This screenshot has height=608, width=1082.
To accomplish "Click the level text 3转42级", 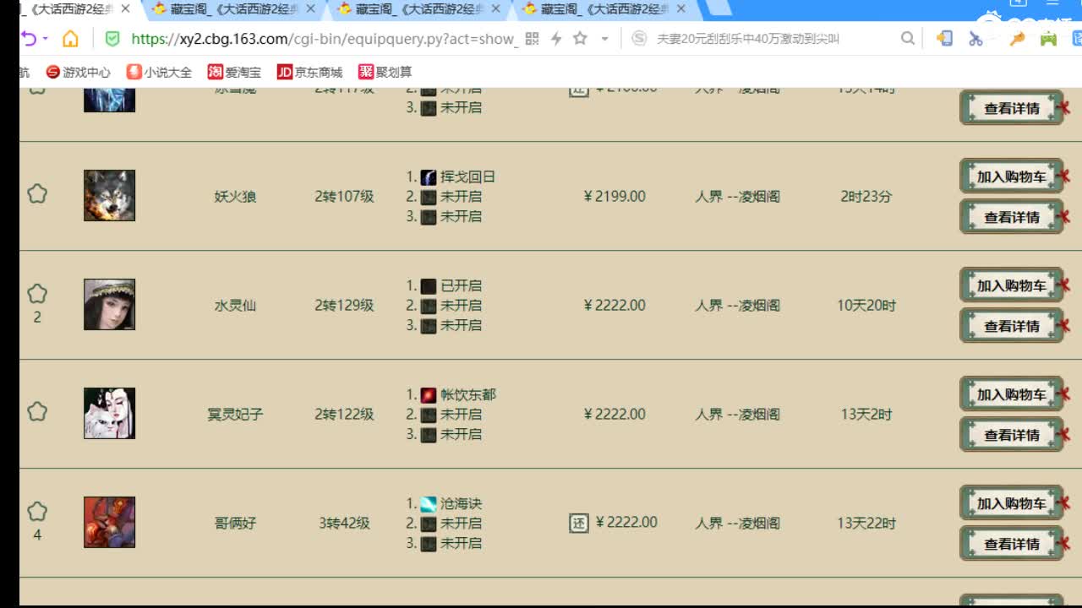I will [344, 524].
